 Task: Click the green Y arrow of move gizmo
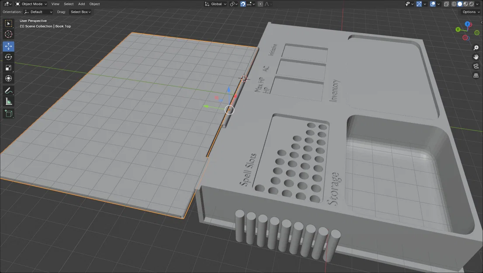pos(206,107)
